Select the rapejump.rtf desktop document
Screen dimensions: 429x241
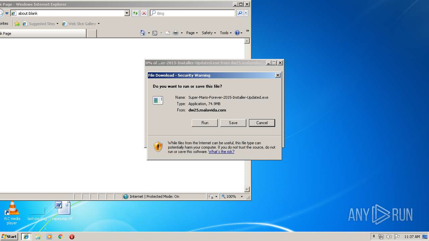pyautogui.click(x=62, y=211)
